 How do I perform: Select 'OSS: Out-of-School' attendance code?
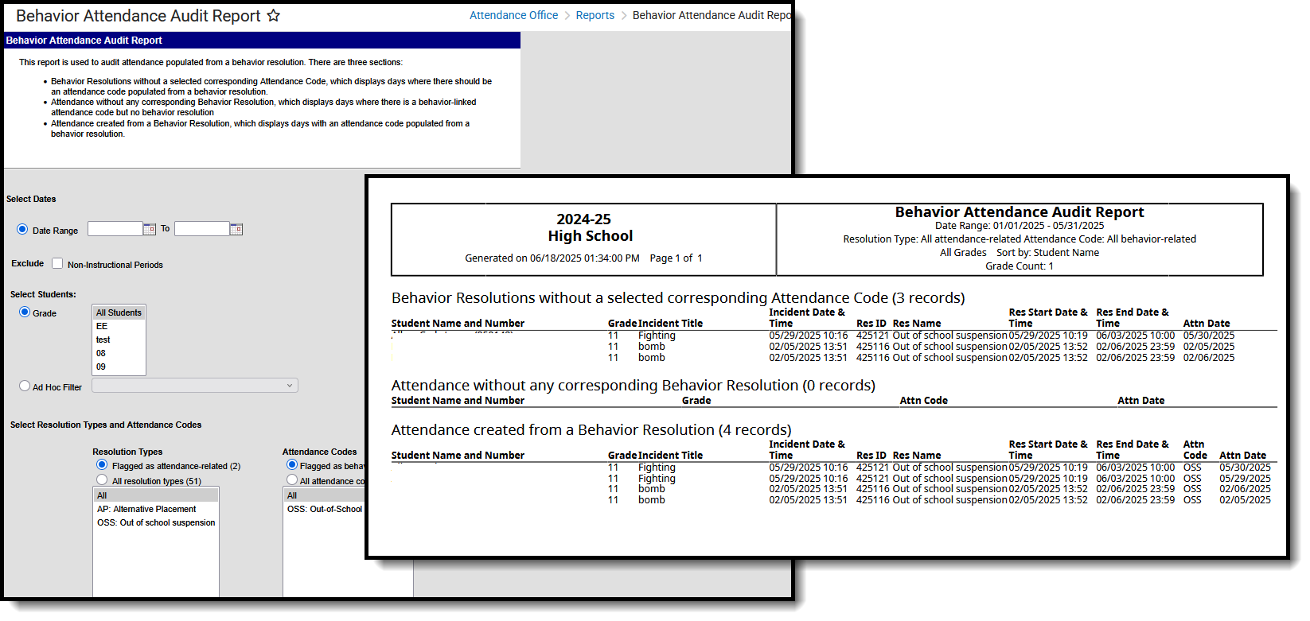click(325, 509)
